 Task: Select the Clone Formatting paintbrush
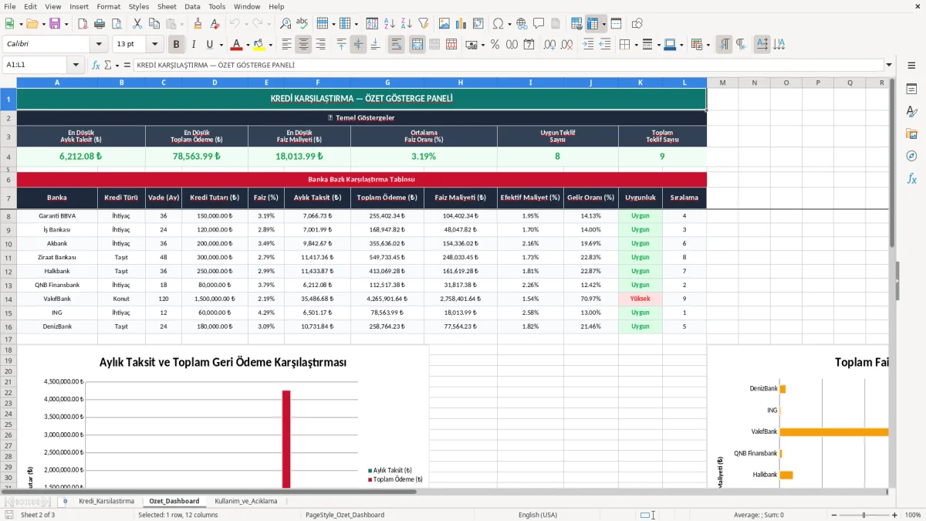click(x=198, y=24)
